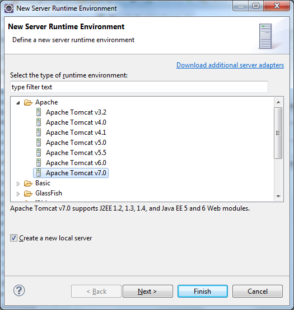294x310 pixels.
Task: Click the scrollbar down arrow in runtime list
Action: [278, 196]
